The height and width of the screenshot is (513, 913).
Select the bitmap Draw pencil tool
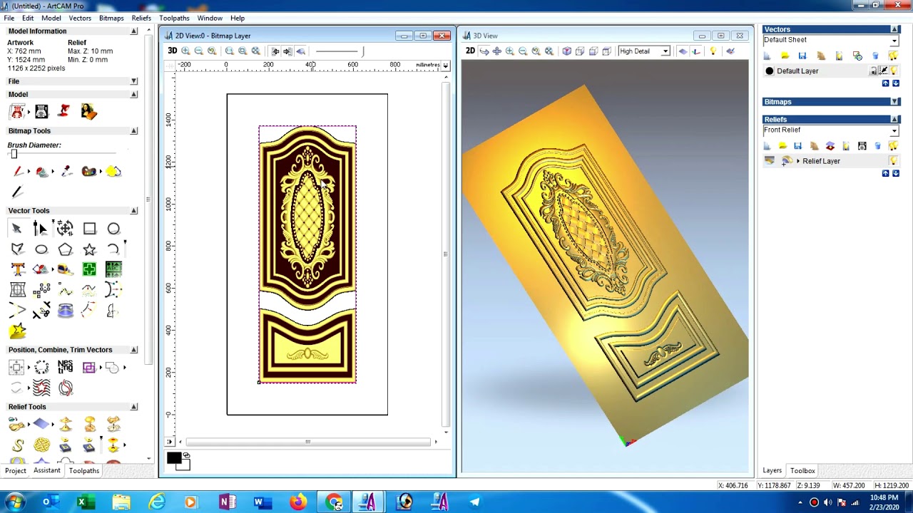click(17, 192)
